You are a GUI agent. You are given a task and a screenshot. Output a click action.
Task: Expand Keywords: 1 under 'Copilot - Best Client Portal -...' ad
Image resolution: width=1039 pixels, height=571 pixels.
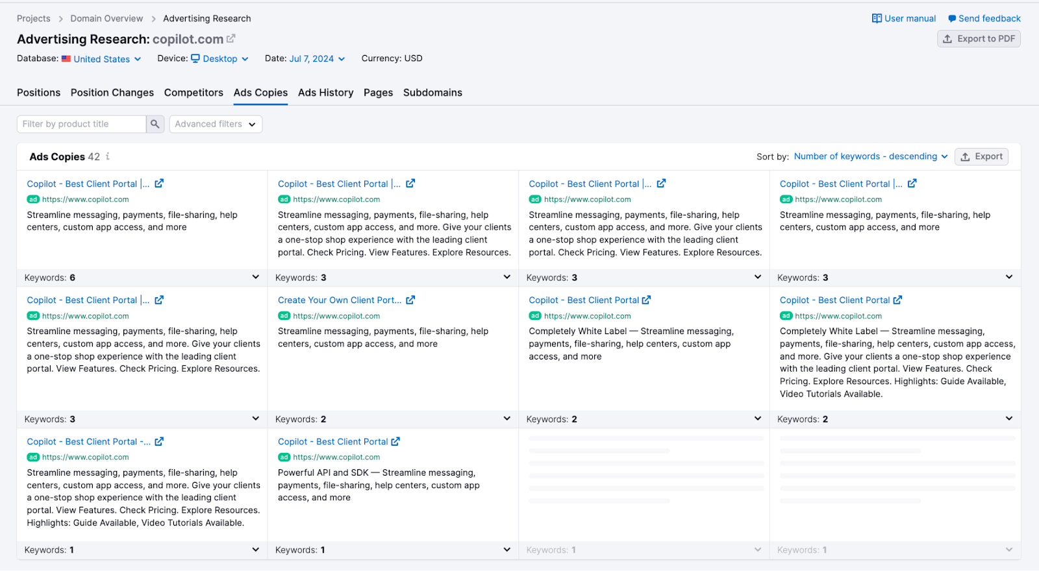point(256,550)
